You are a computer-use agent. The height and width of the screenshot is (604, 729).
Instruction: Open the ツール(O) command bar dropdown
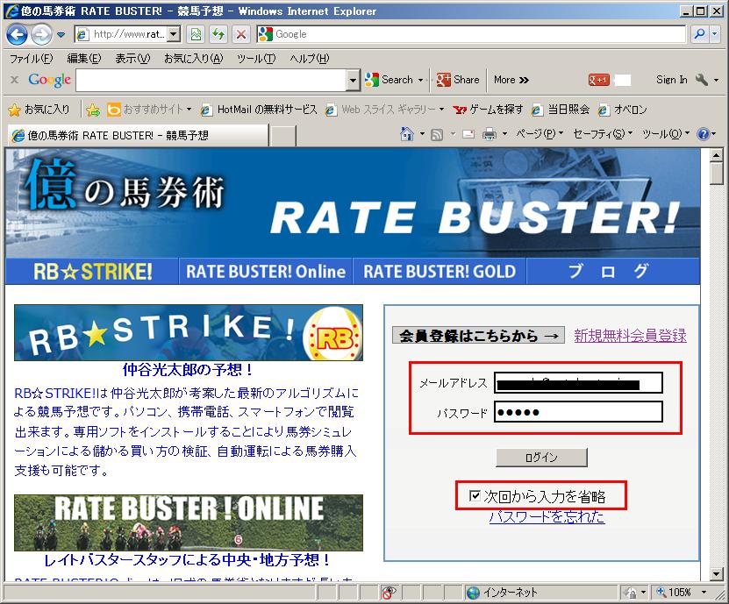pyautogui.click(x=665, y=134)
